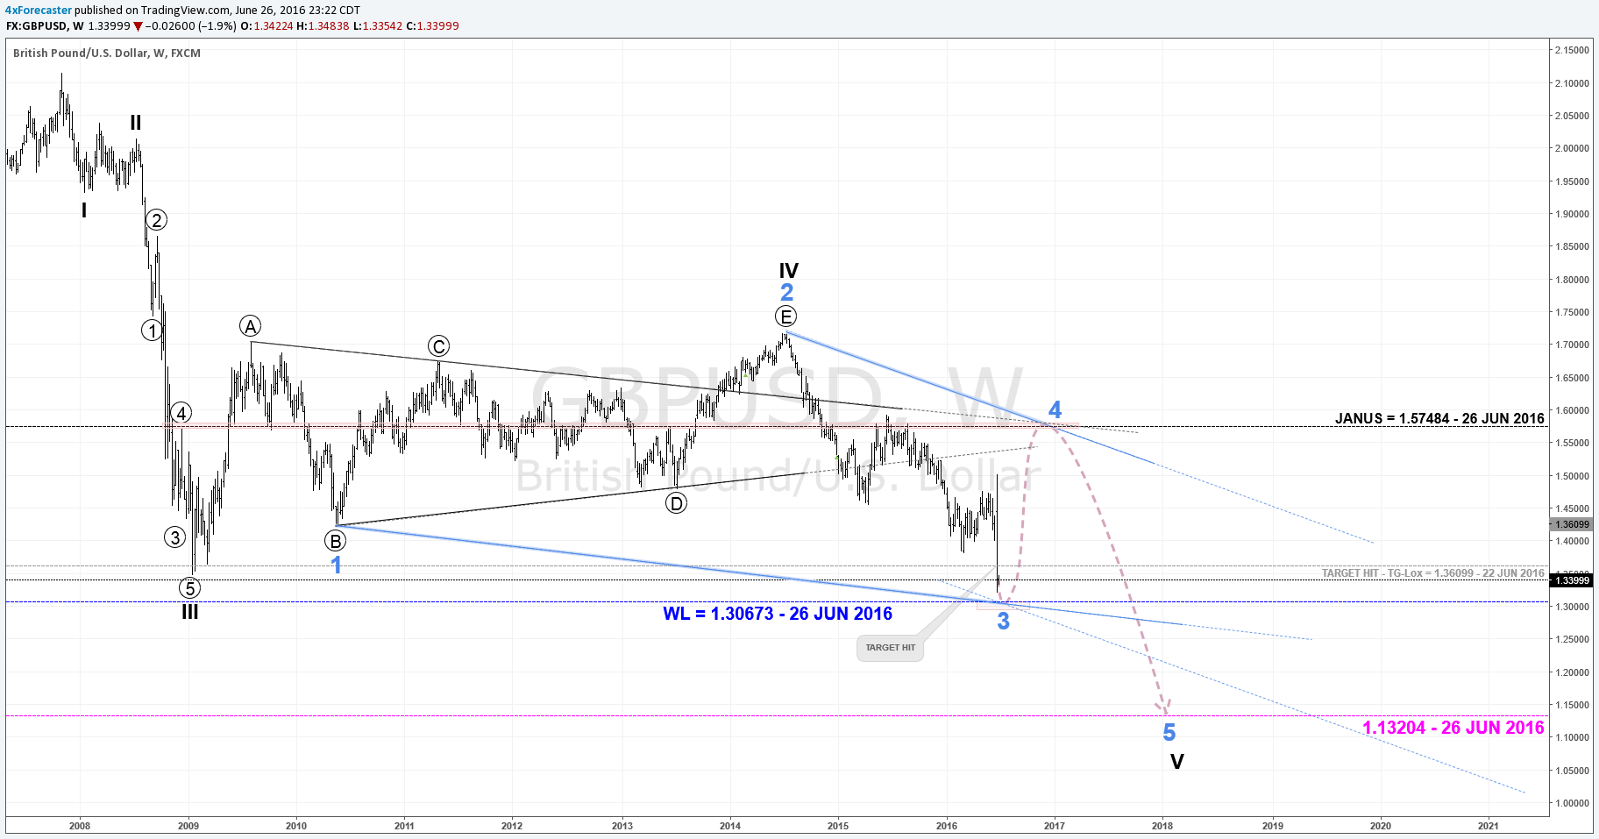Viewport: 1599px width, 839px height.
Task: Click the black wave III label
Action: click(190, 612)
